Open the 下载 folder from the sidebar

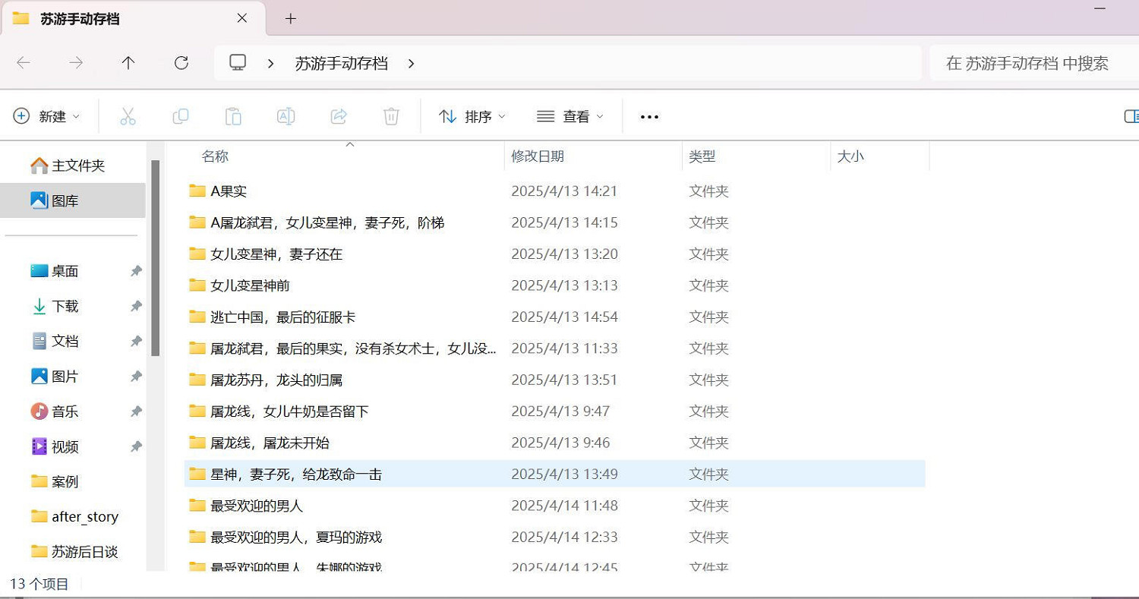coord(65,306)
